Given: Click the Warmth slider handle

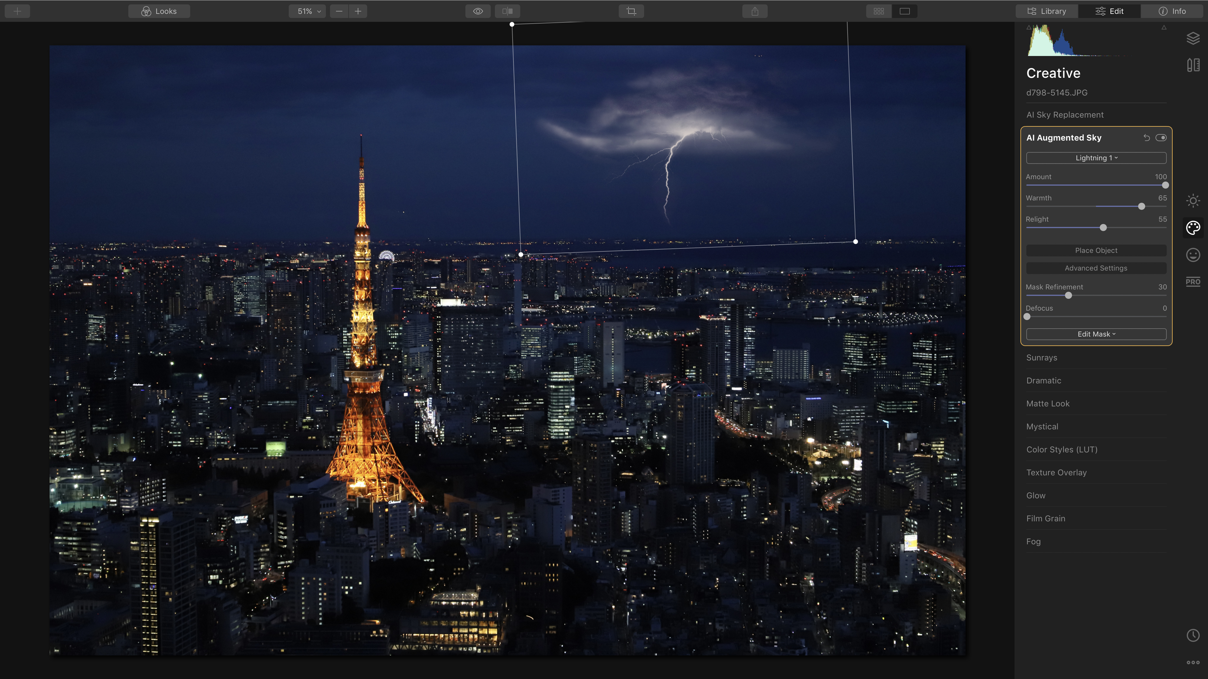Looking at the screenshot, I should pyautogui.click(x=1141, y=206).
